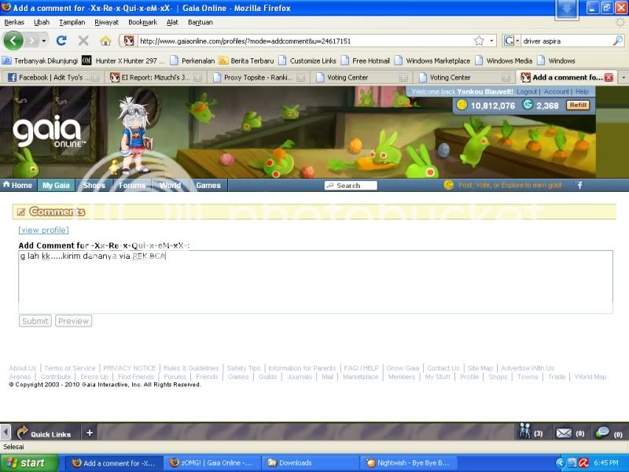Screen dimensions: 629x472
Task: Click the Firefox reload page icon
Action: point(61,41)
